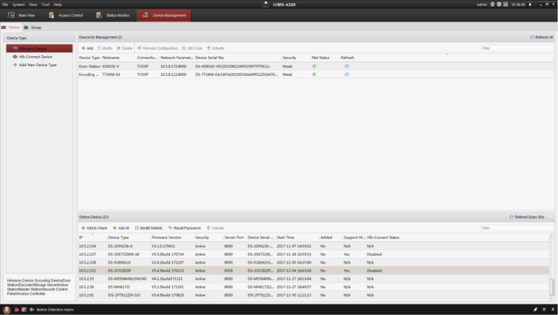Sort managed devices by Nickname header
This screenshot has width=558, height=315.
[118, 58]
